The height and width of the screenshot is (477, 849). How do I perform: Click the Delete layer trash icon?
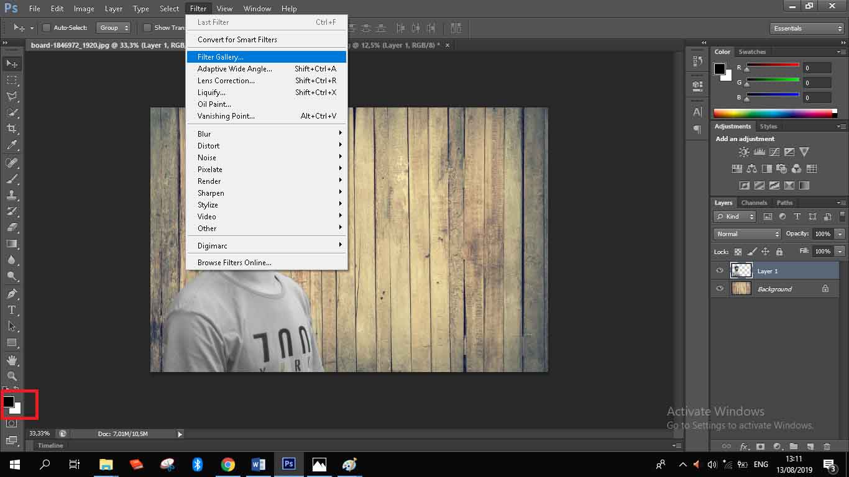pos(827,447)
